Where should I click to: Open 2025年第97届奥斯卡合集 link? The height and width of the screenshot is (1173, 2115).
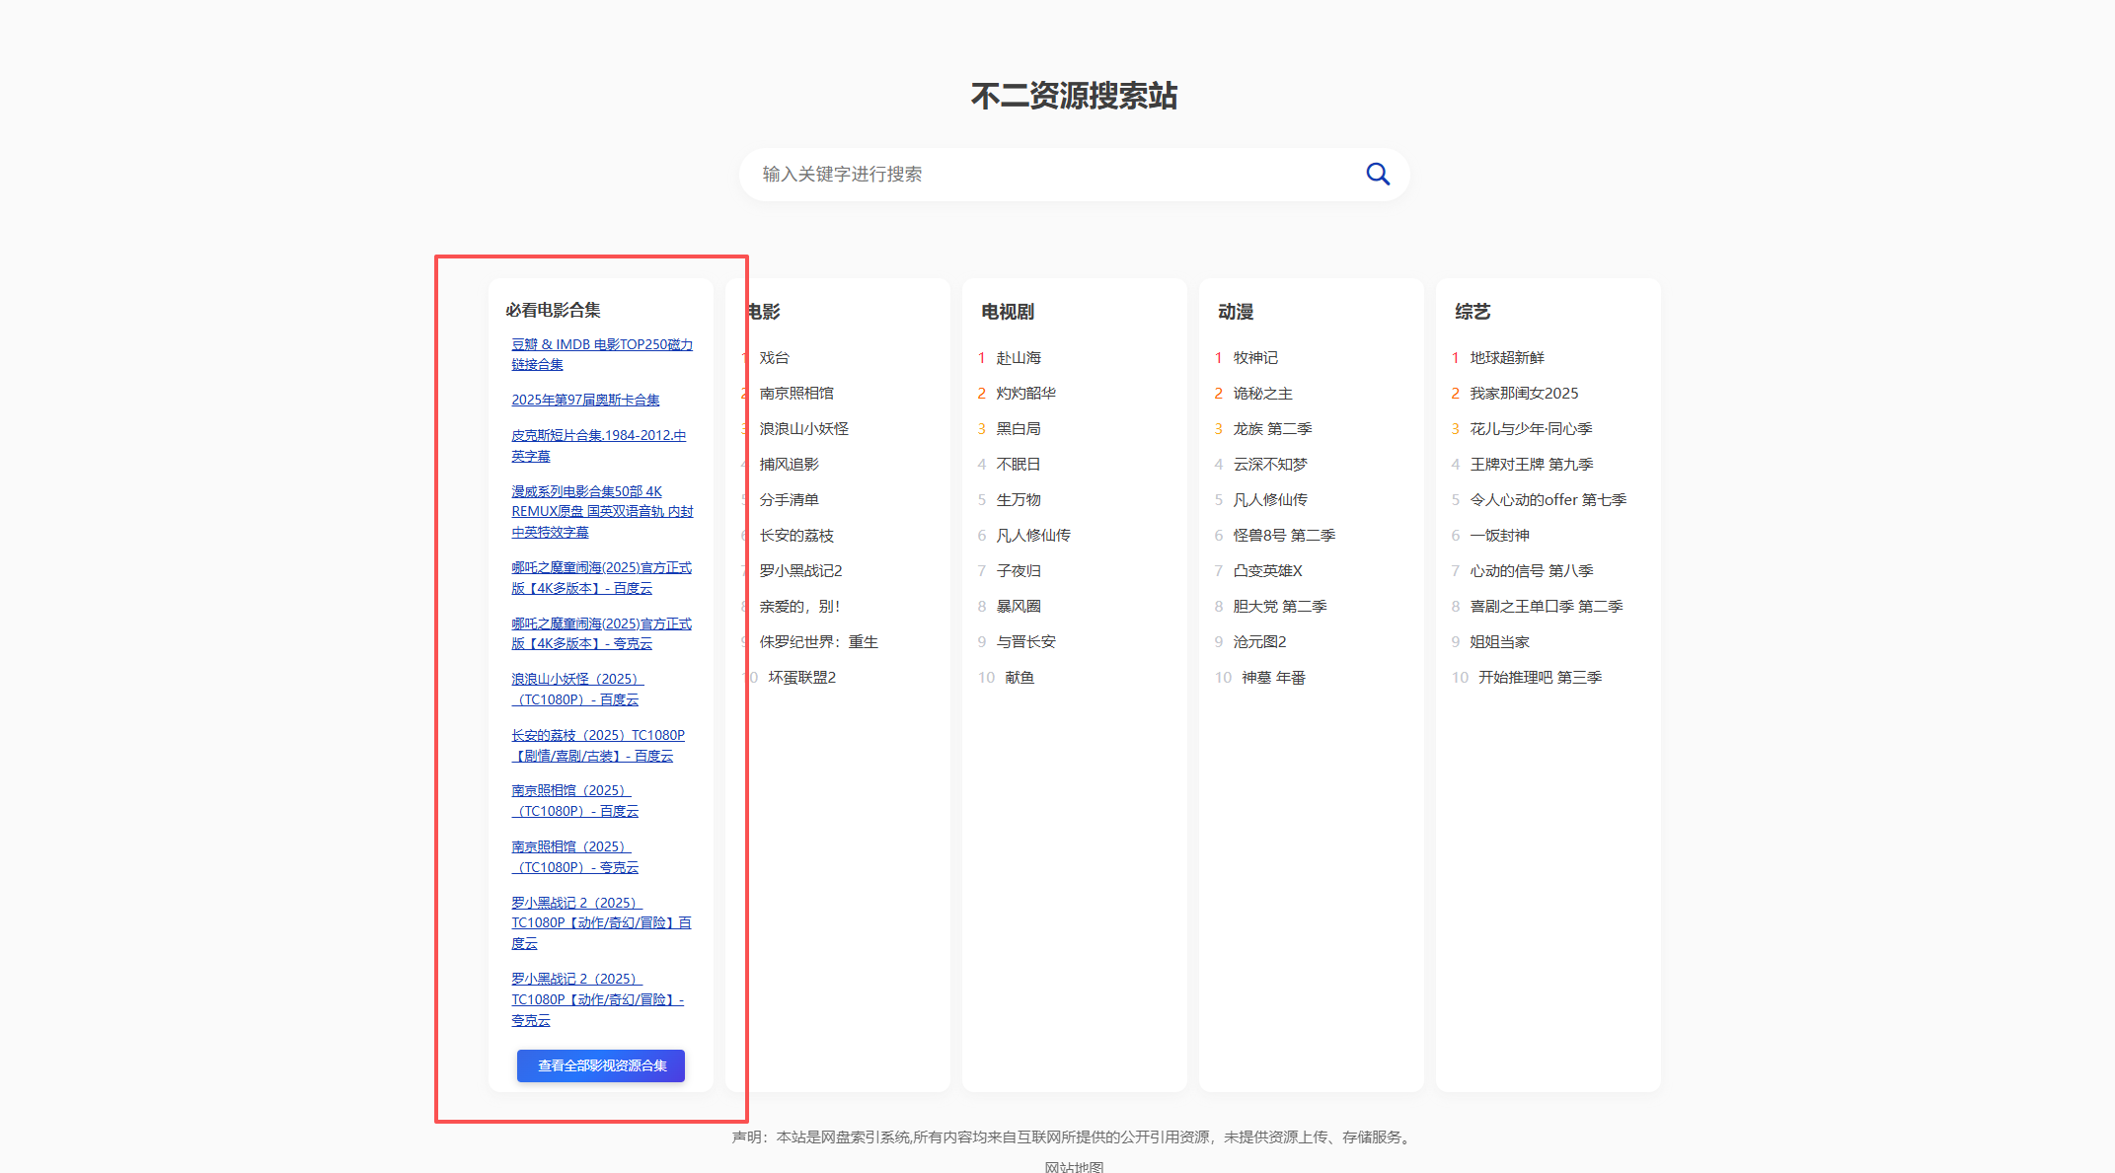[585, 400]
